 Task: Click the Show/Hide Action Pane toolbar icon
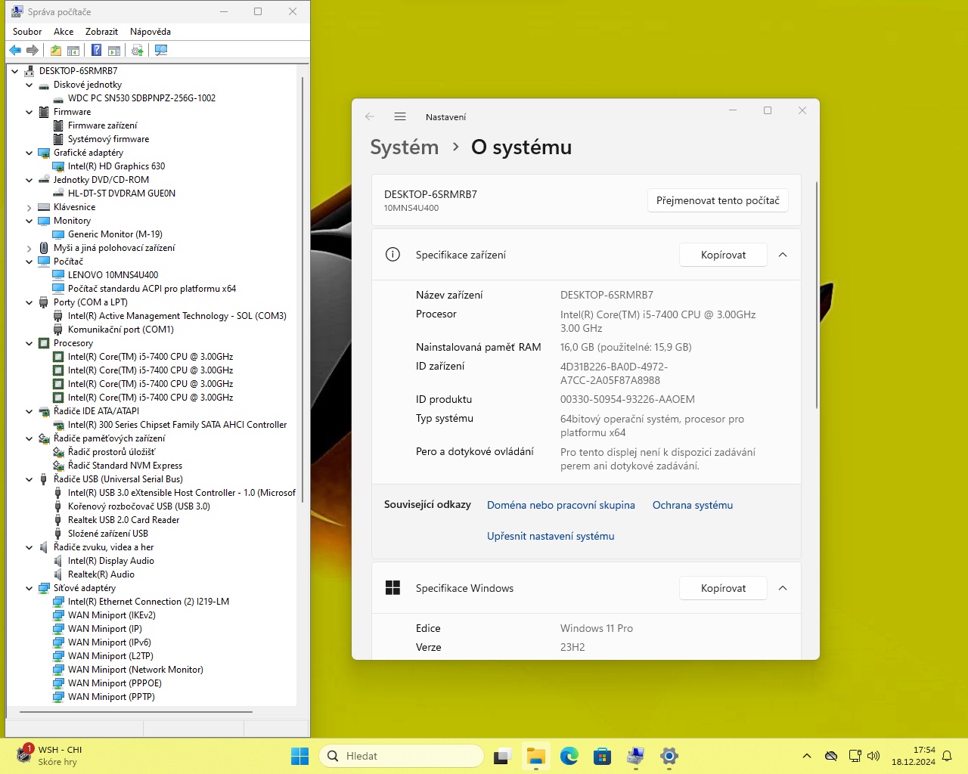click(114, 51)
